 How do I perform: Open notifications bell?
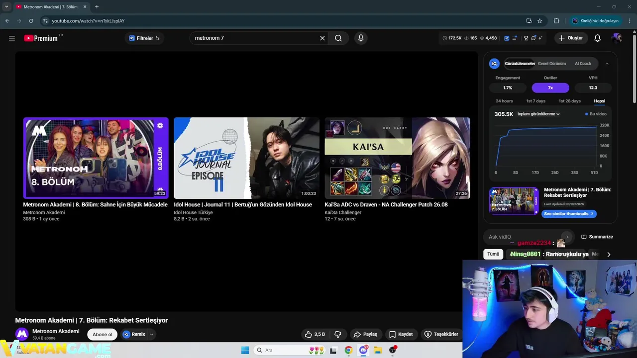(598, 38)
